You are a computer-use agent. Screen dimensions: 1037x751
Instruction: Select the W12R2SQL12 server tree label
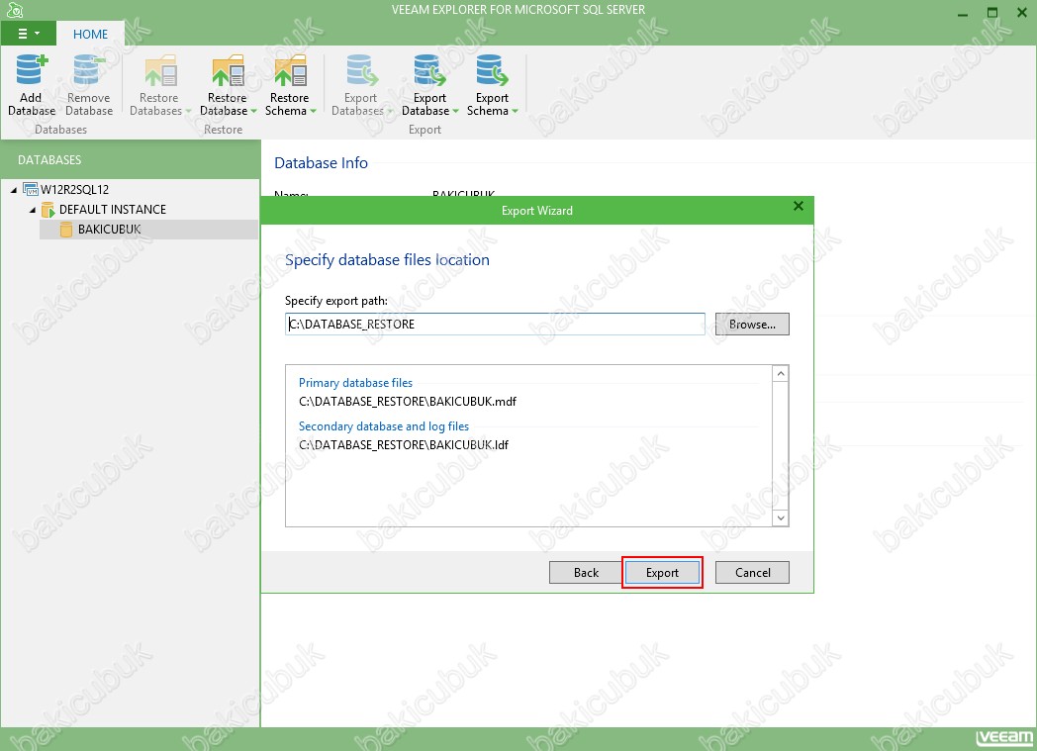(x=75, y=190)
